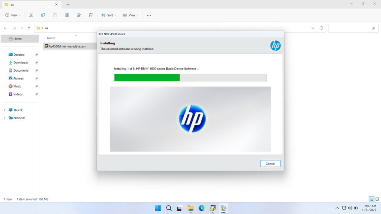Share the selected file via toolbar icon
The width and height of the screenshot is (381, 214).
(79, 15)
